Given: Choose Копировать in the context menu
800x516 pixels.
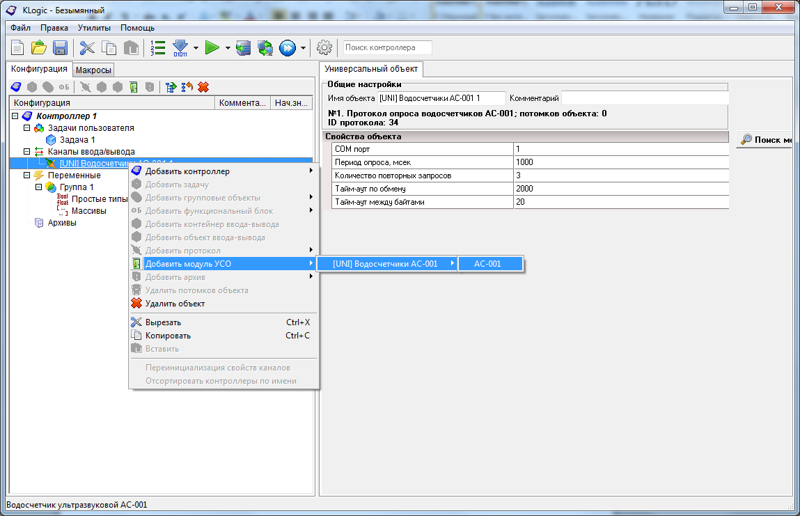Looking at the screenshot, I should 168,336.
